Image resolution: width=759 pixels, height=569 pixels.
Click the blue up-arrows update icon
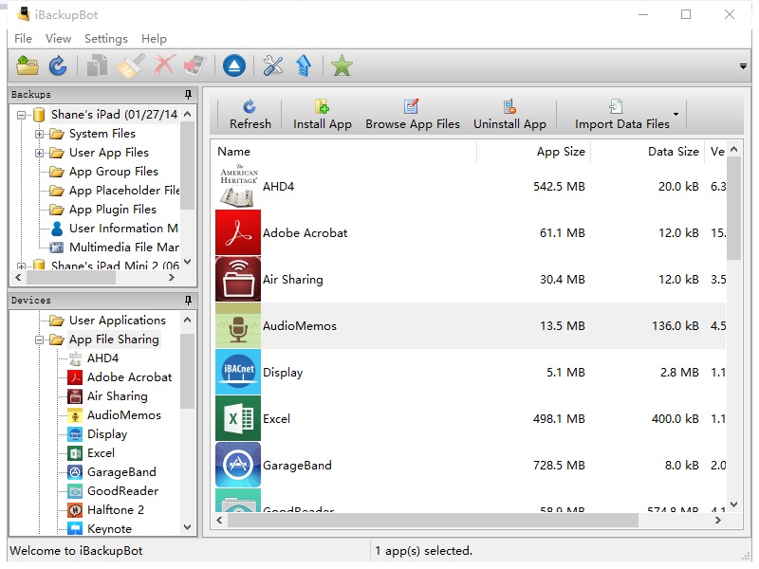(x=304, y=65)
